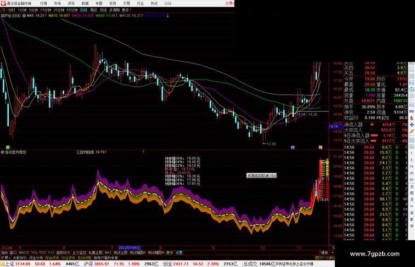Select the 日线 daily period tab
Screen dimensions: 415x267
click(x=83, y=10)
